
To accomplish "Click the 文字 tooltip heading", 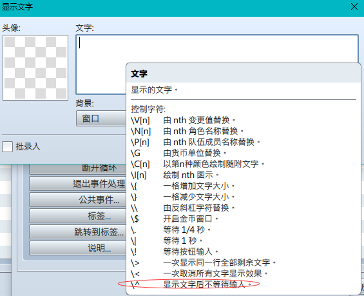I will click(139, 74).
